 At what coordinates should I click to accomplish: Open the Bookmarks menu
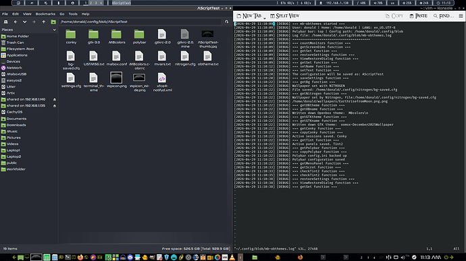(x=45, y=14)
